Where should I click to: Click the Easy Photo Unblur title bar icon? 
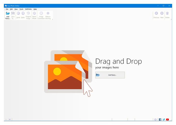coord(6,6)
